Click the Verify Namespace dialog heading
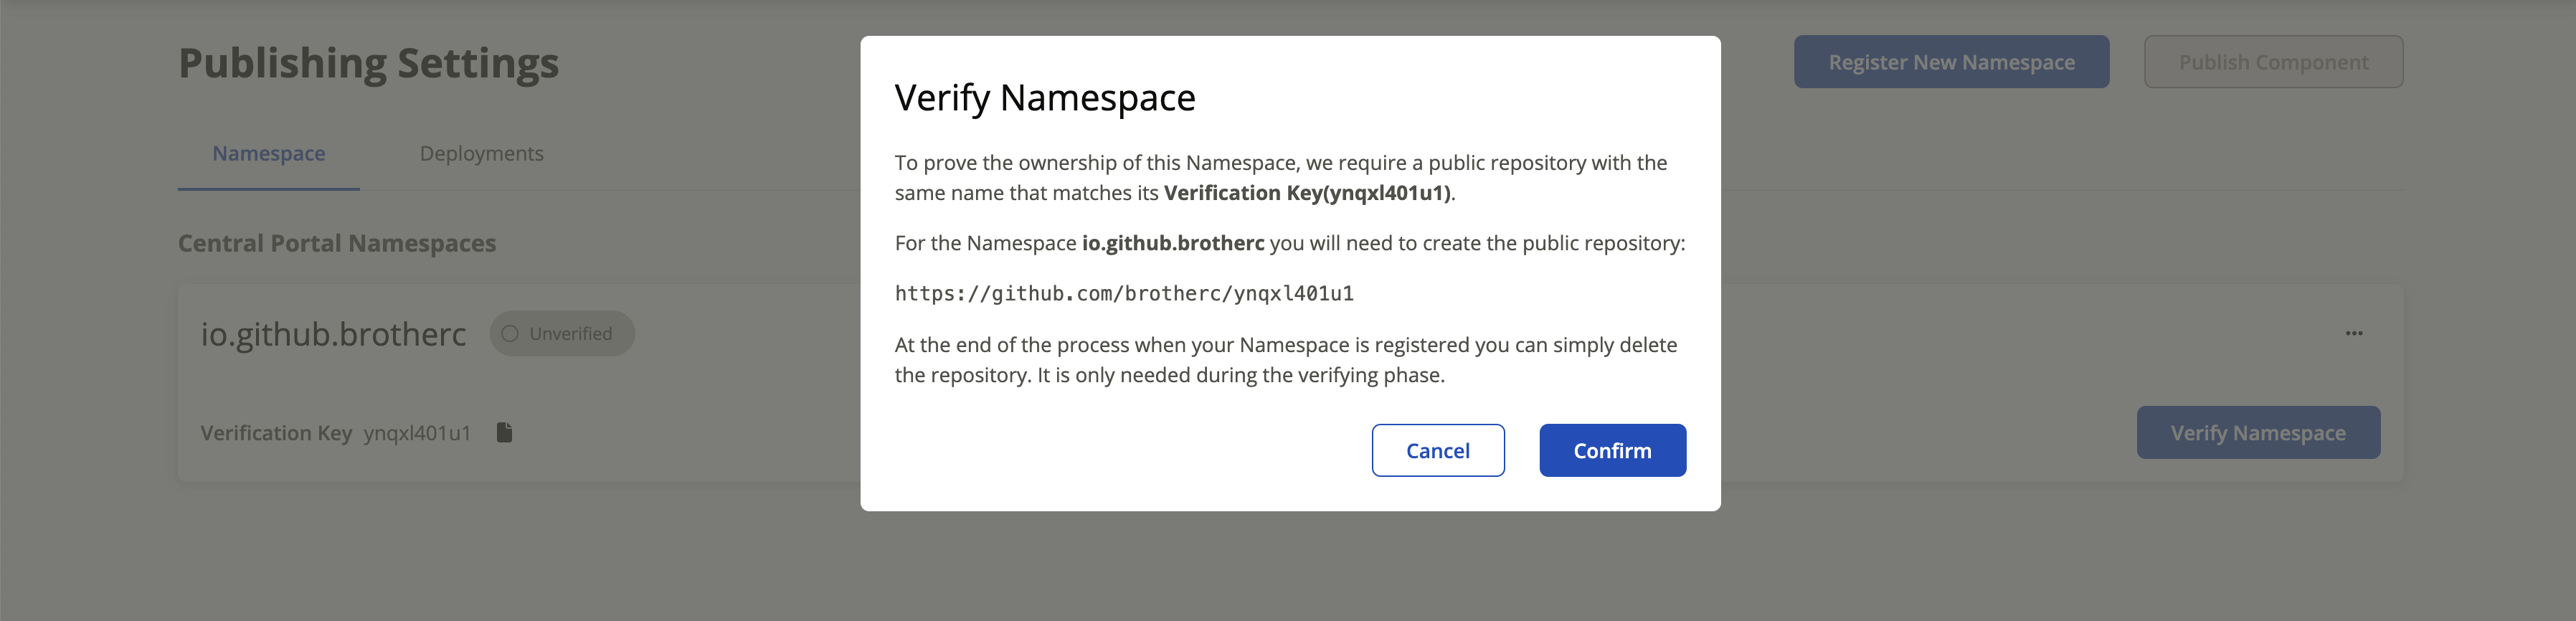Viewport: 2576px width, 621px height. point(1045,98)
